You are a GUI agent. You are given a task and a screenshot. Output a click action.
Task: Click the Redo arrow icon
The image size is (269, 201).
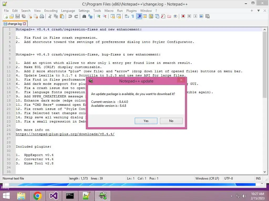tap(76, 16)
